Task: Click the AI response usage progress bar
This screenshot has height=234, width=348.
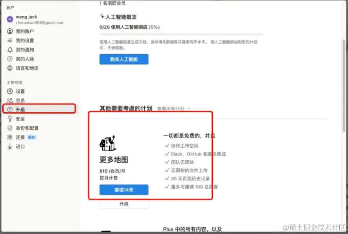Action: pos(181,34)
